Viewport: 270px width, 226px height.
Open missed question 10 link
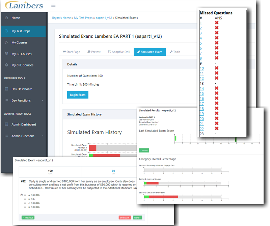point(201,68)
